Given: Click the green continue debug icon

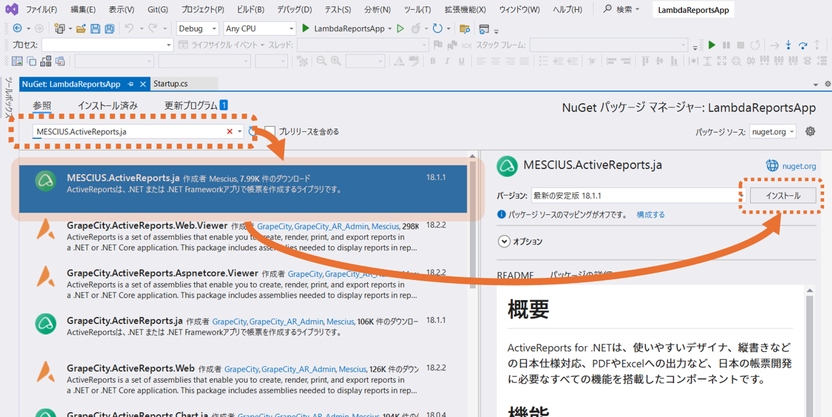Looking at the screenshot, I should pos(712,45).
